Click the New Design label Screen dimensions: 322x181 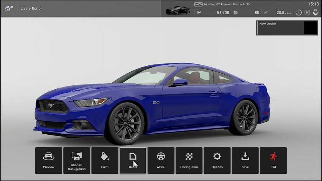tap(268, 24)
